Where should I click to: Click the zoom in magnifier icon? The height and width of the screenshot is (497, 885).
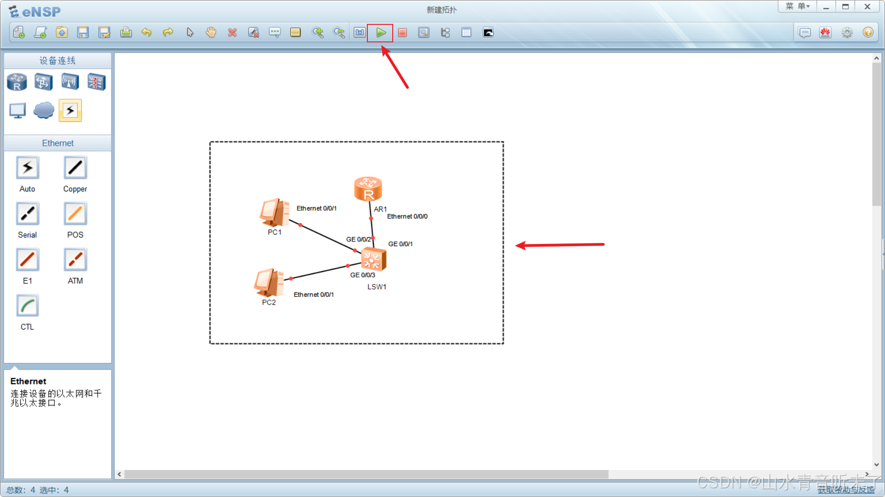pos(318,33)
